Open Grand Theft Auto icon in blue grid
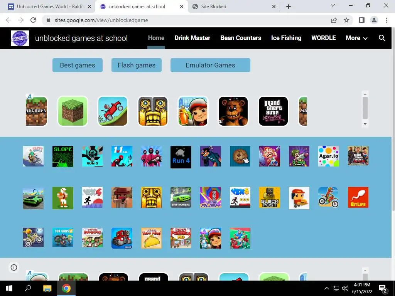This screenshot has width=395, height=296. (x=358, y=156)
